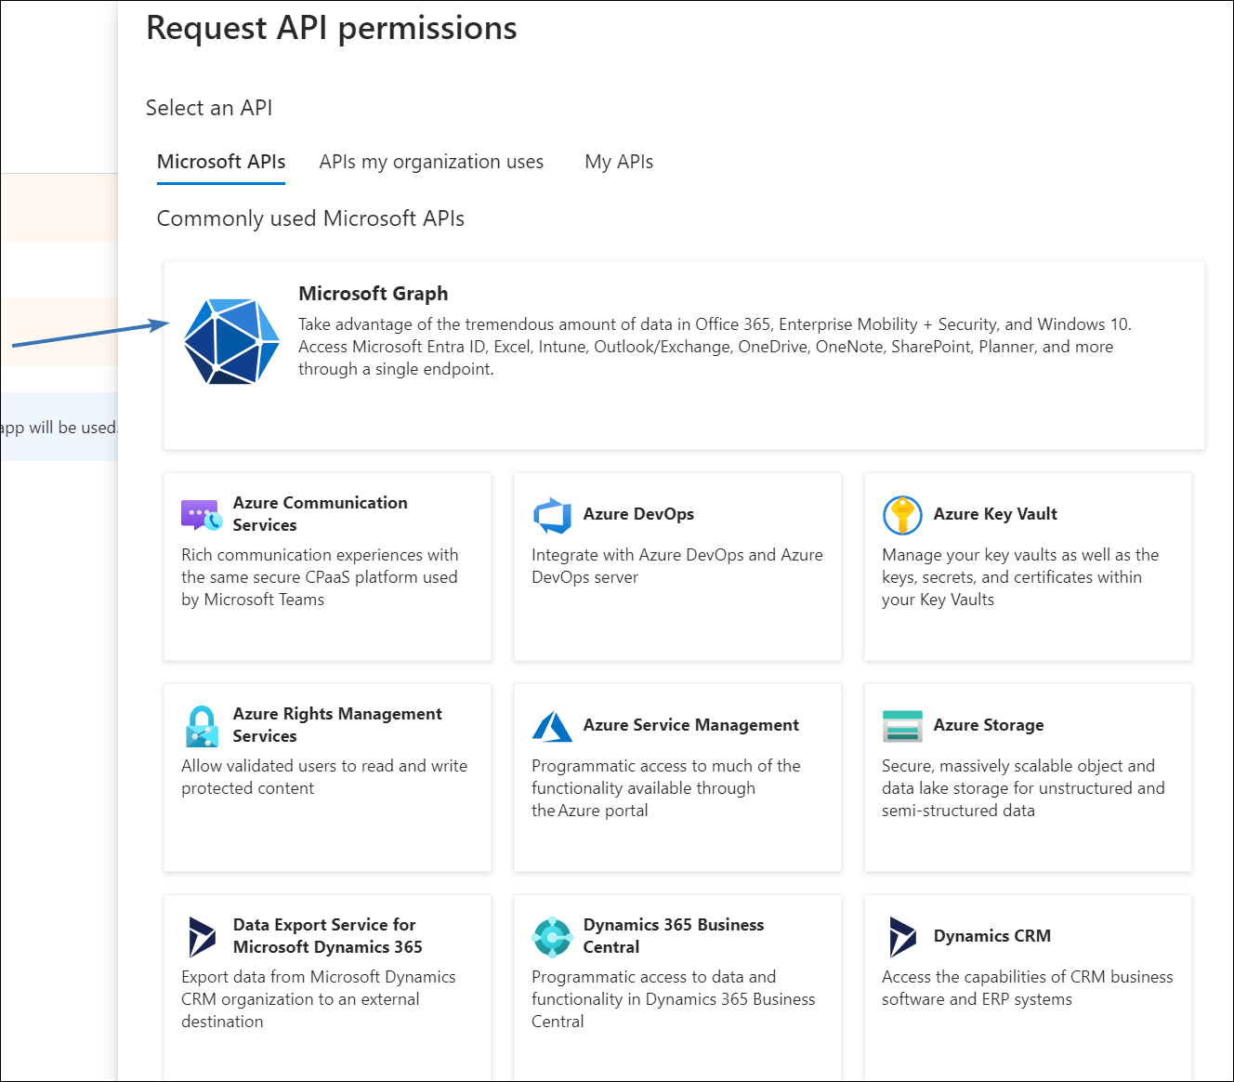Select the Azure Communication Services chat icon

coord(202,514)
